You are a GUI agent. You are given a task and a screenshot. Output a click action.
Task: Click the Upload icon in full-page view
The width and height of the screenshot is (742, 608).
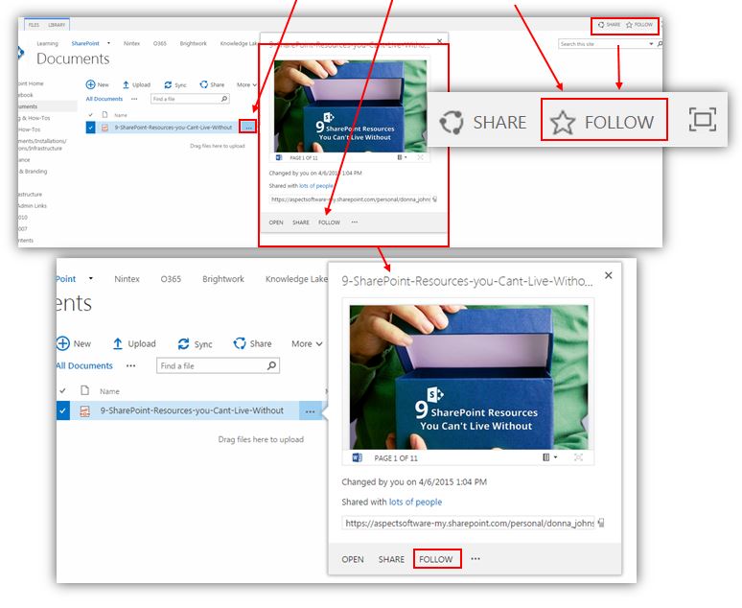[x=126, y=84]
